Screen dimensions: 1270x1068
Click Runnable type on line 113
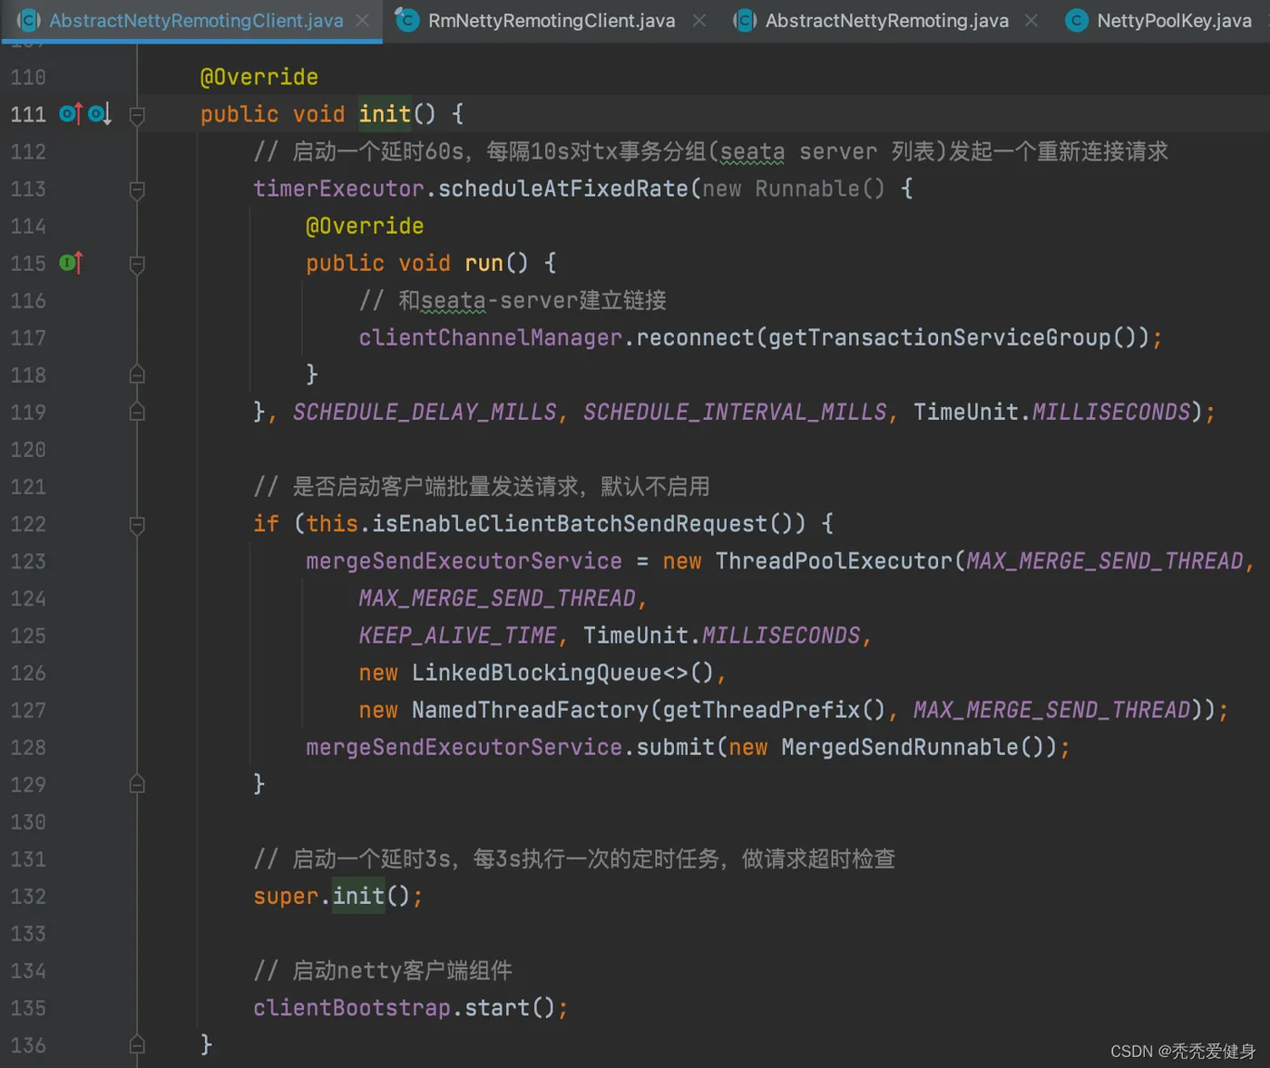click(x=807, y=189)
